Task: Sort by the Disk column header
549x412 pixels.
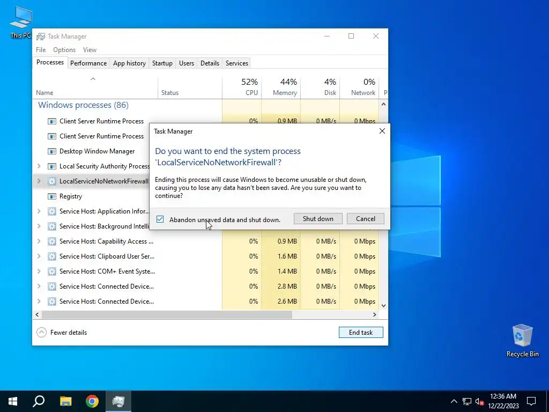Action: tap(320, 87)
